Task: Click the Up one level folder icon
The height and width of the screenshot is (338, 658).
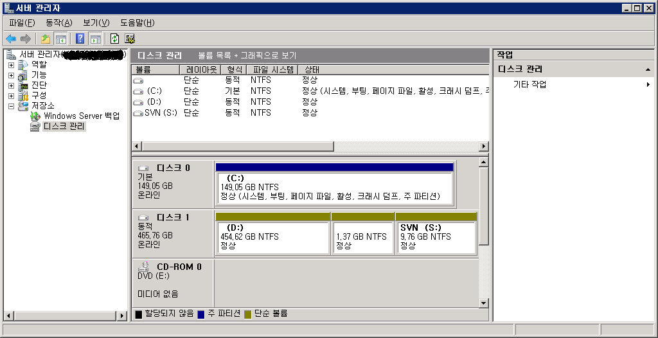Action: pos(46,39)
